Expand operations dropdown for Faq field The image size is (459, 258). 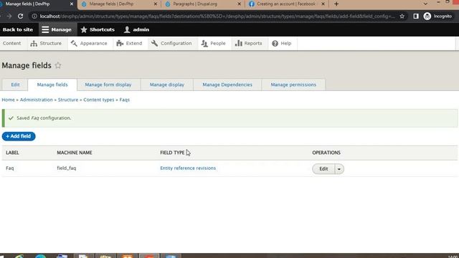coord(339,169)
